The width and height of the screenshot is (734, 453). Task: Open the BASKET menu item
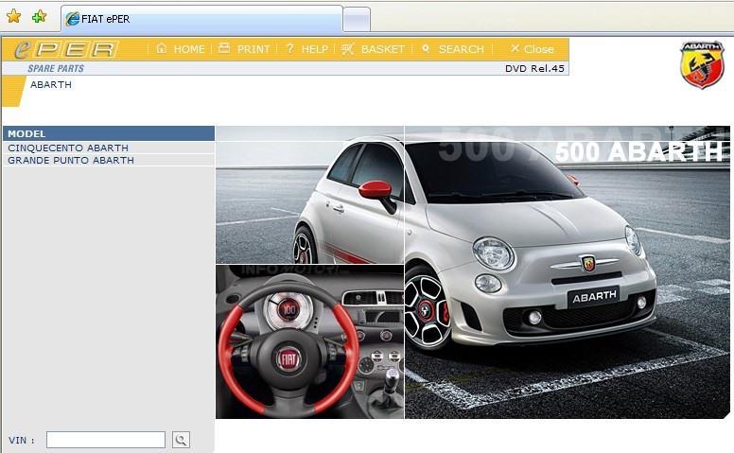(382, 49)
